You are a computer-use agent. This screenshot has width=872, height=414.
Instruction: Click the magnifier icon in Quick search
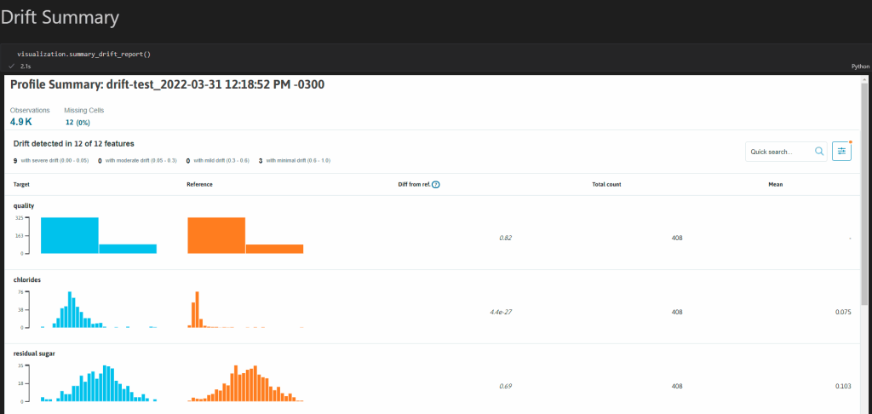pyautogui.click(x=819, y=151)
